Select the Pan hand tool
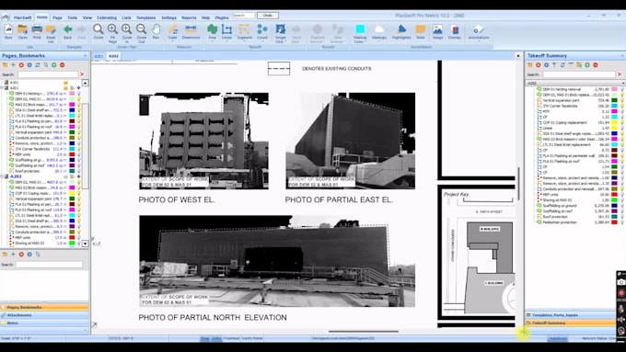Image resolution: width=626 pixels, height=352 pixels. (x=156, y=31)
